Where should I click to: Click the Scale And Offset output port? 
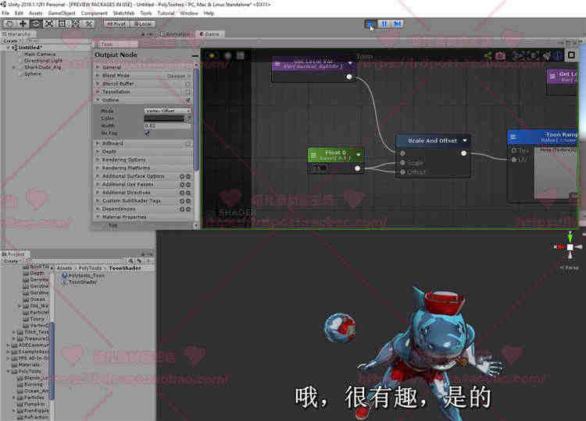[x=464, y=154]
